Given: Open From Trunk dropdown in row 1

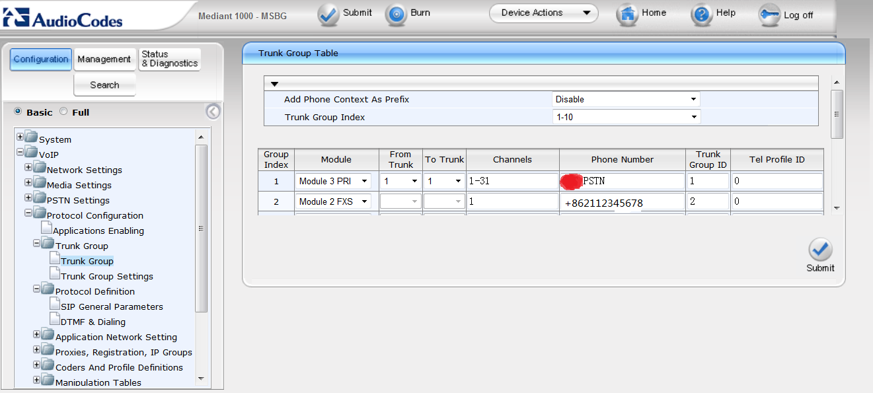Looking at the screenshot, I should point(400,181).
